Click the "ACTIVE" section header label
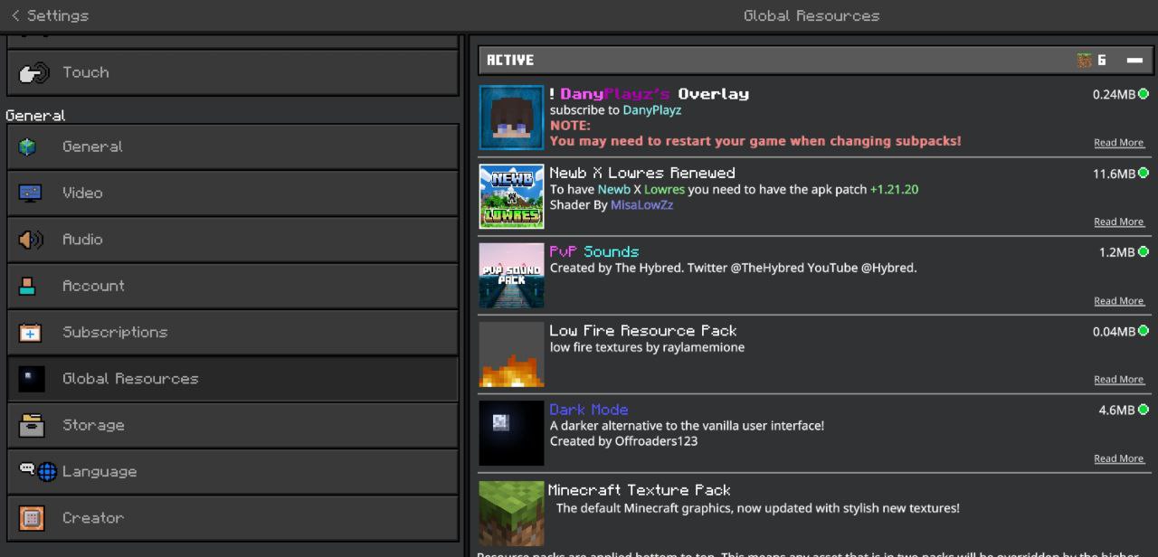 510,61
